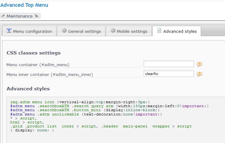Click the gear icon on General settings

64,31
